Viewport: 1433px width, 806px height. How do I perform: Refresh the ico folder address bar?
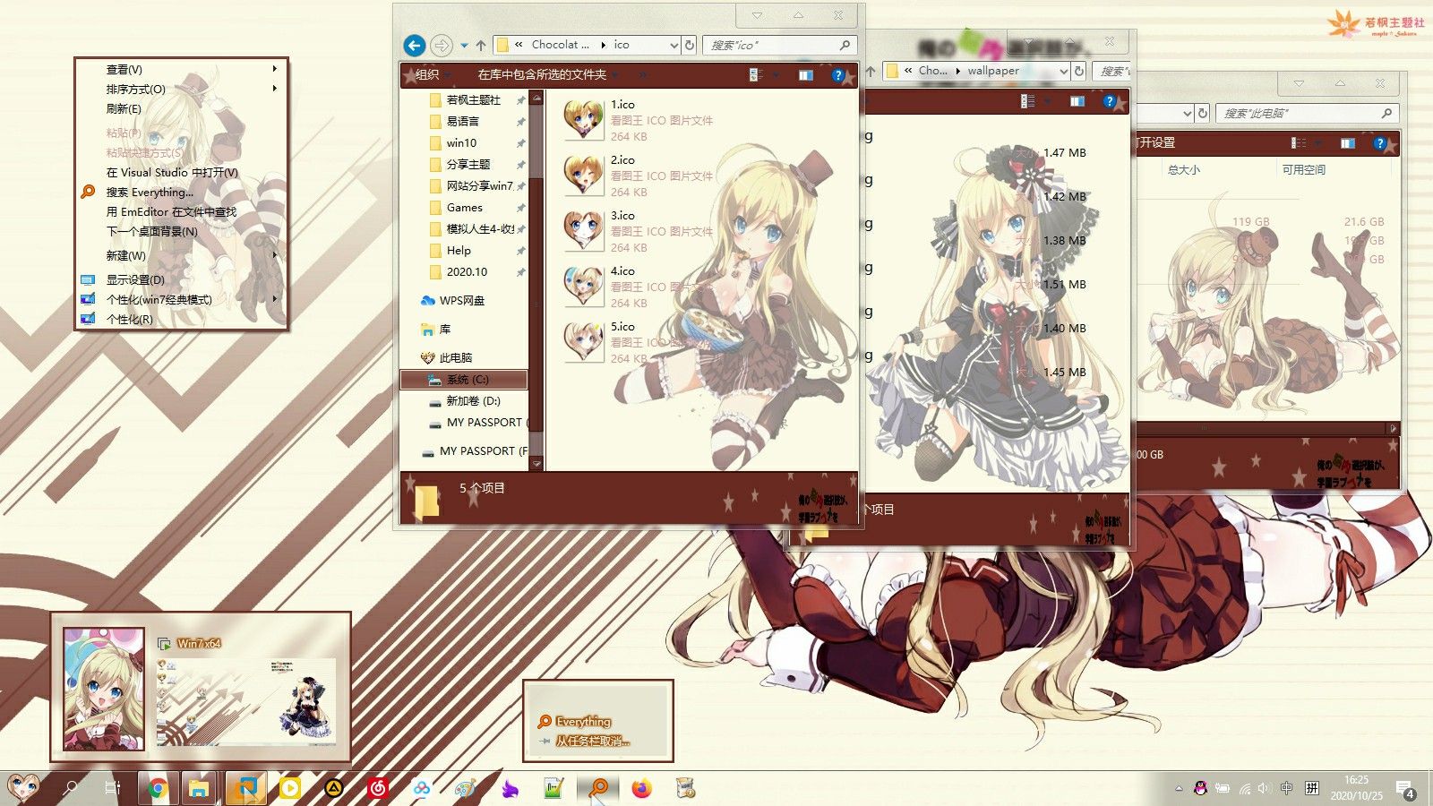tap(690, 45)
